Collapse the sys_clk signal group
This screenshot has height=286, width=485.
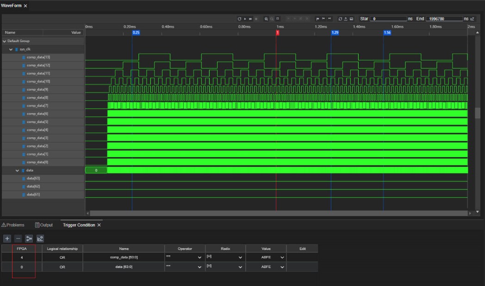pos(11,49)
